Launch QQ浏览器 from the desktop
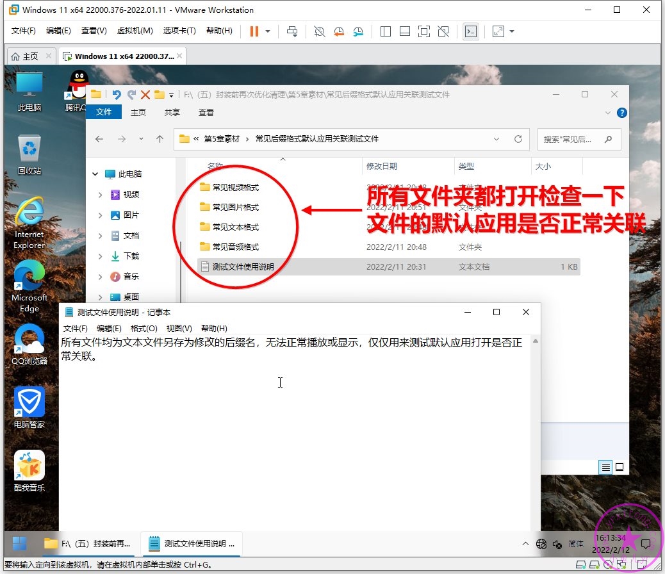 coord(29,345)
